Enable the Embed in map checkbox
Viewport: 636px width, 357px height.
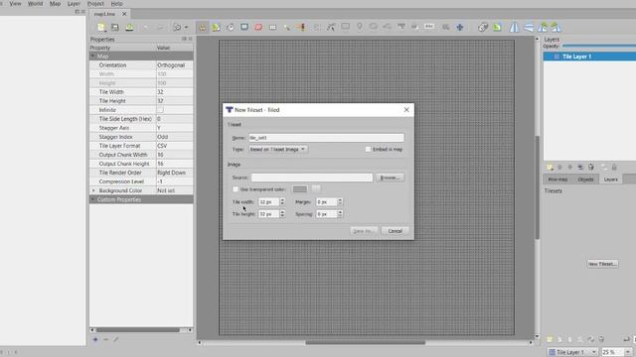368,150
